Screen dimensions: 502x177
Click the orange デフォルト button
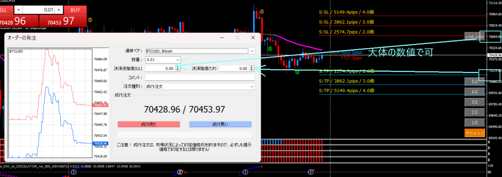[474, 133]
